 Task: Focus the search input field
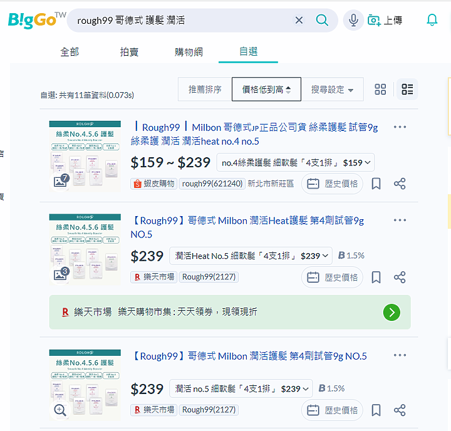point(183,20)
